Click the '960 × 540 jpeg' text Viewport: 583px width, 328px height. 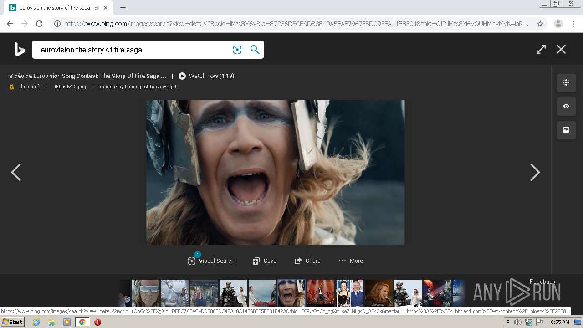click(x=69, y=87)
